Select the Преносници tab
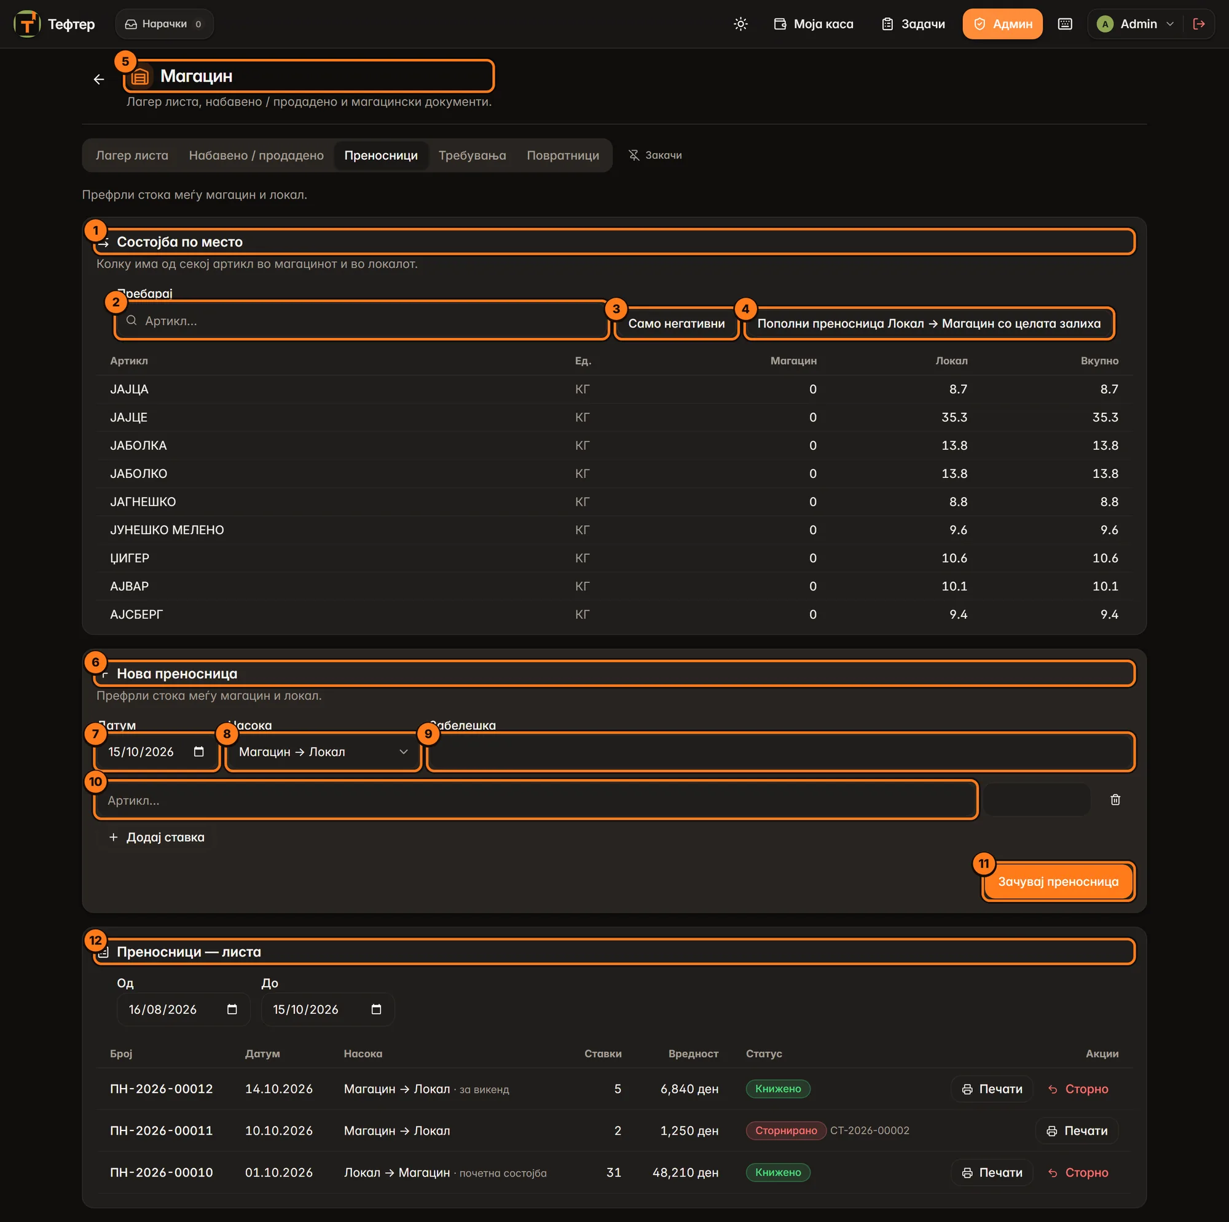This screenshot has height=1222, width=1229. click(x=381, y=155)
